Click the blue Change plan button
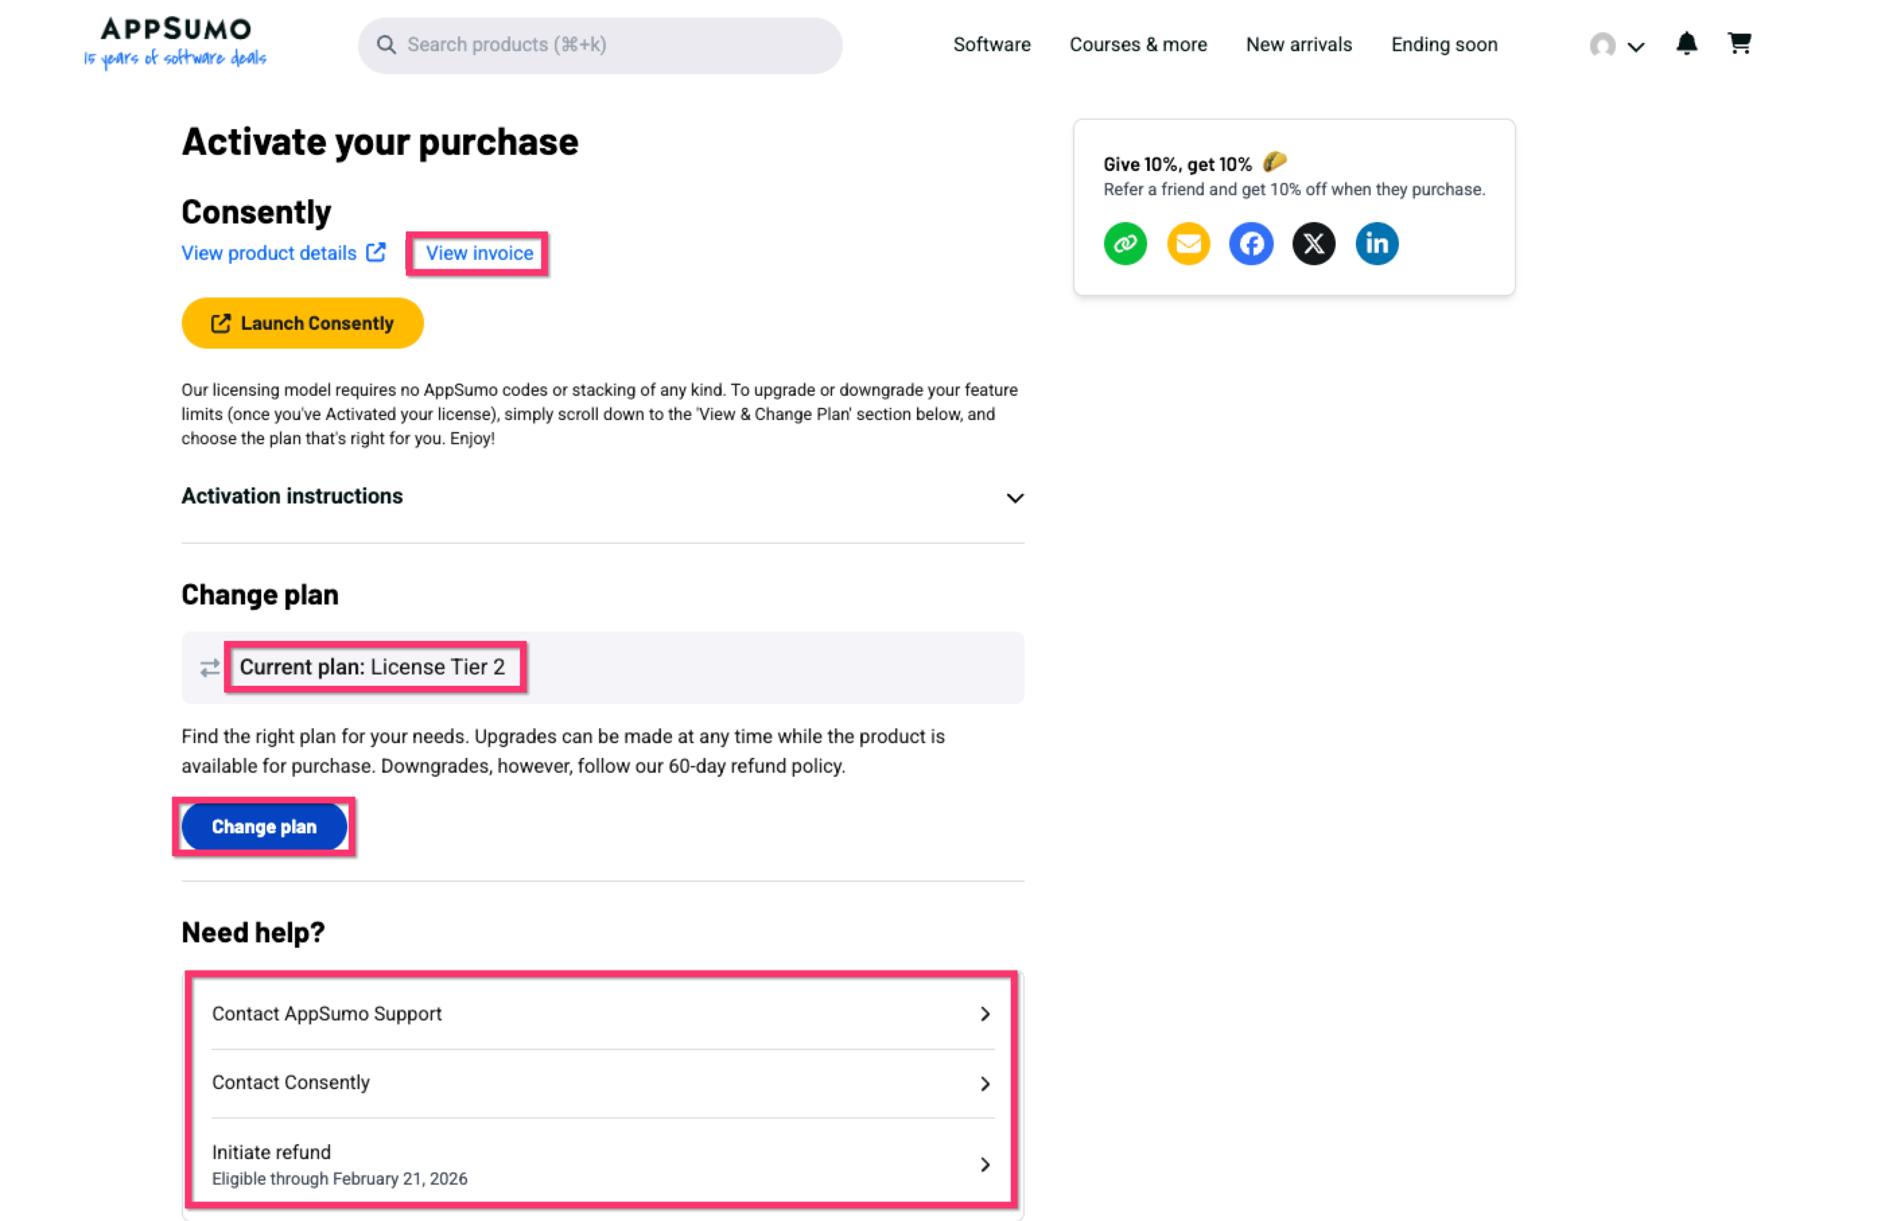The width and height of the screenshot is (1885, 1221). (264, 827)
